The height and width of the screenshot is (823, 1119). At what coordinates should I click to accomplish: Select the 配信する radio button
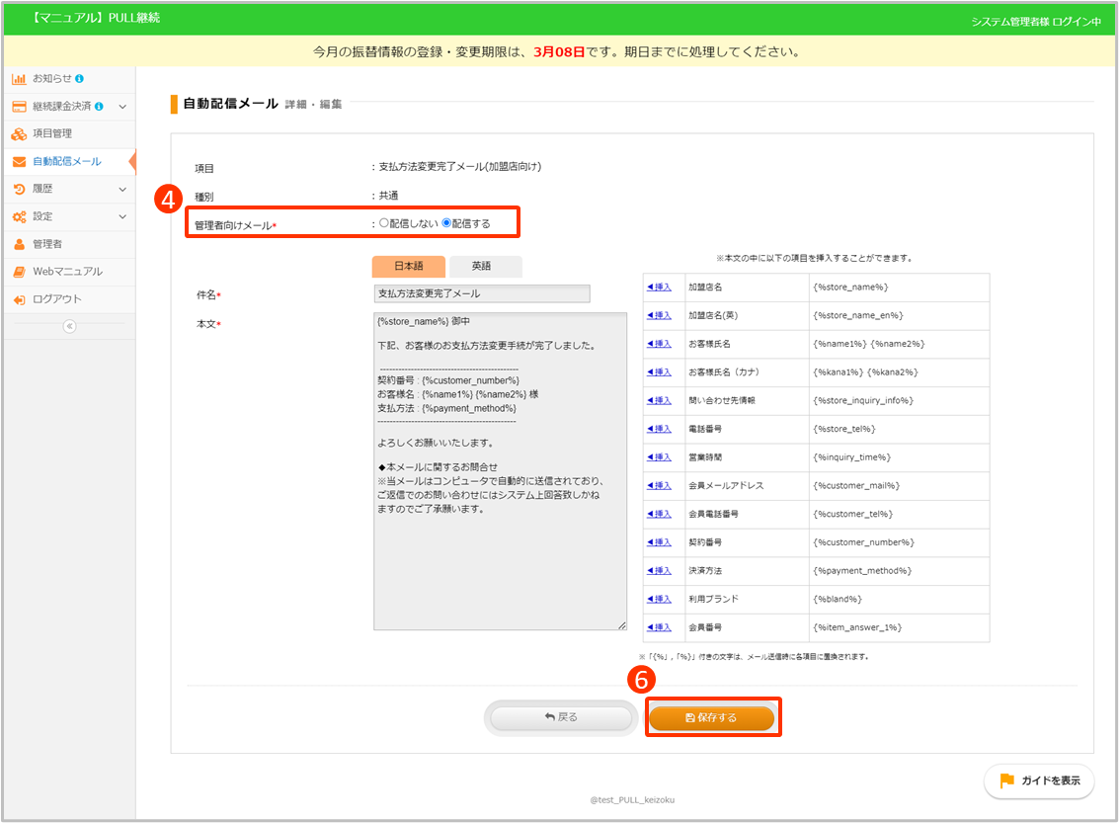pos(446,224)
